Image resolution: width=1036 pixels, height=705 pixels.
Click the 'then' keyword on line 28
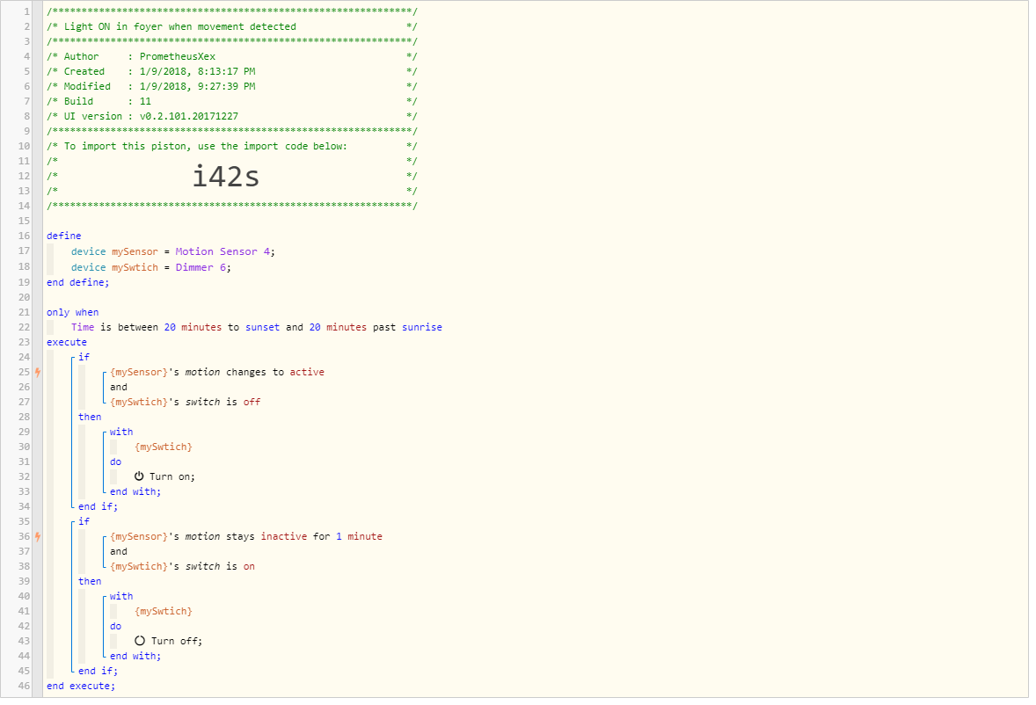[90, 418]
